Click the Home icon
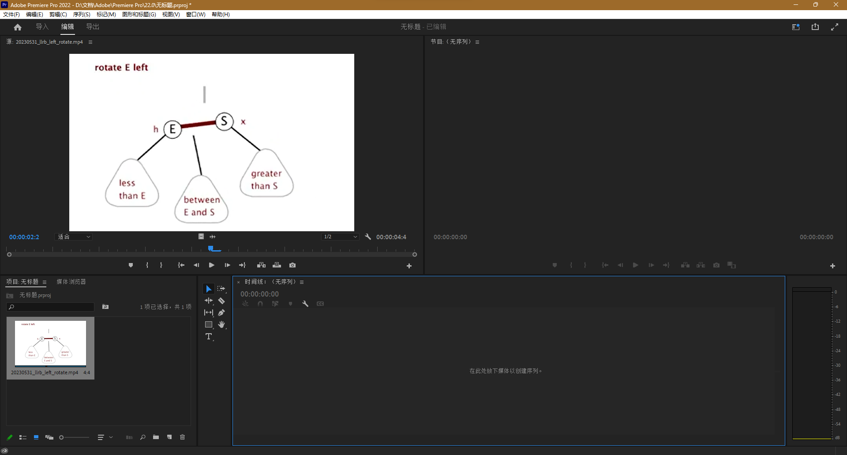This screenshot has width=847, height=455. [x=18, y=27]
